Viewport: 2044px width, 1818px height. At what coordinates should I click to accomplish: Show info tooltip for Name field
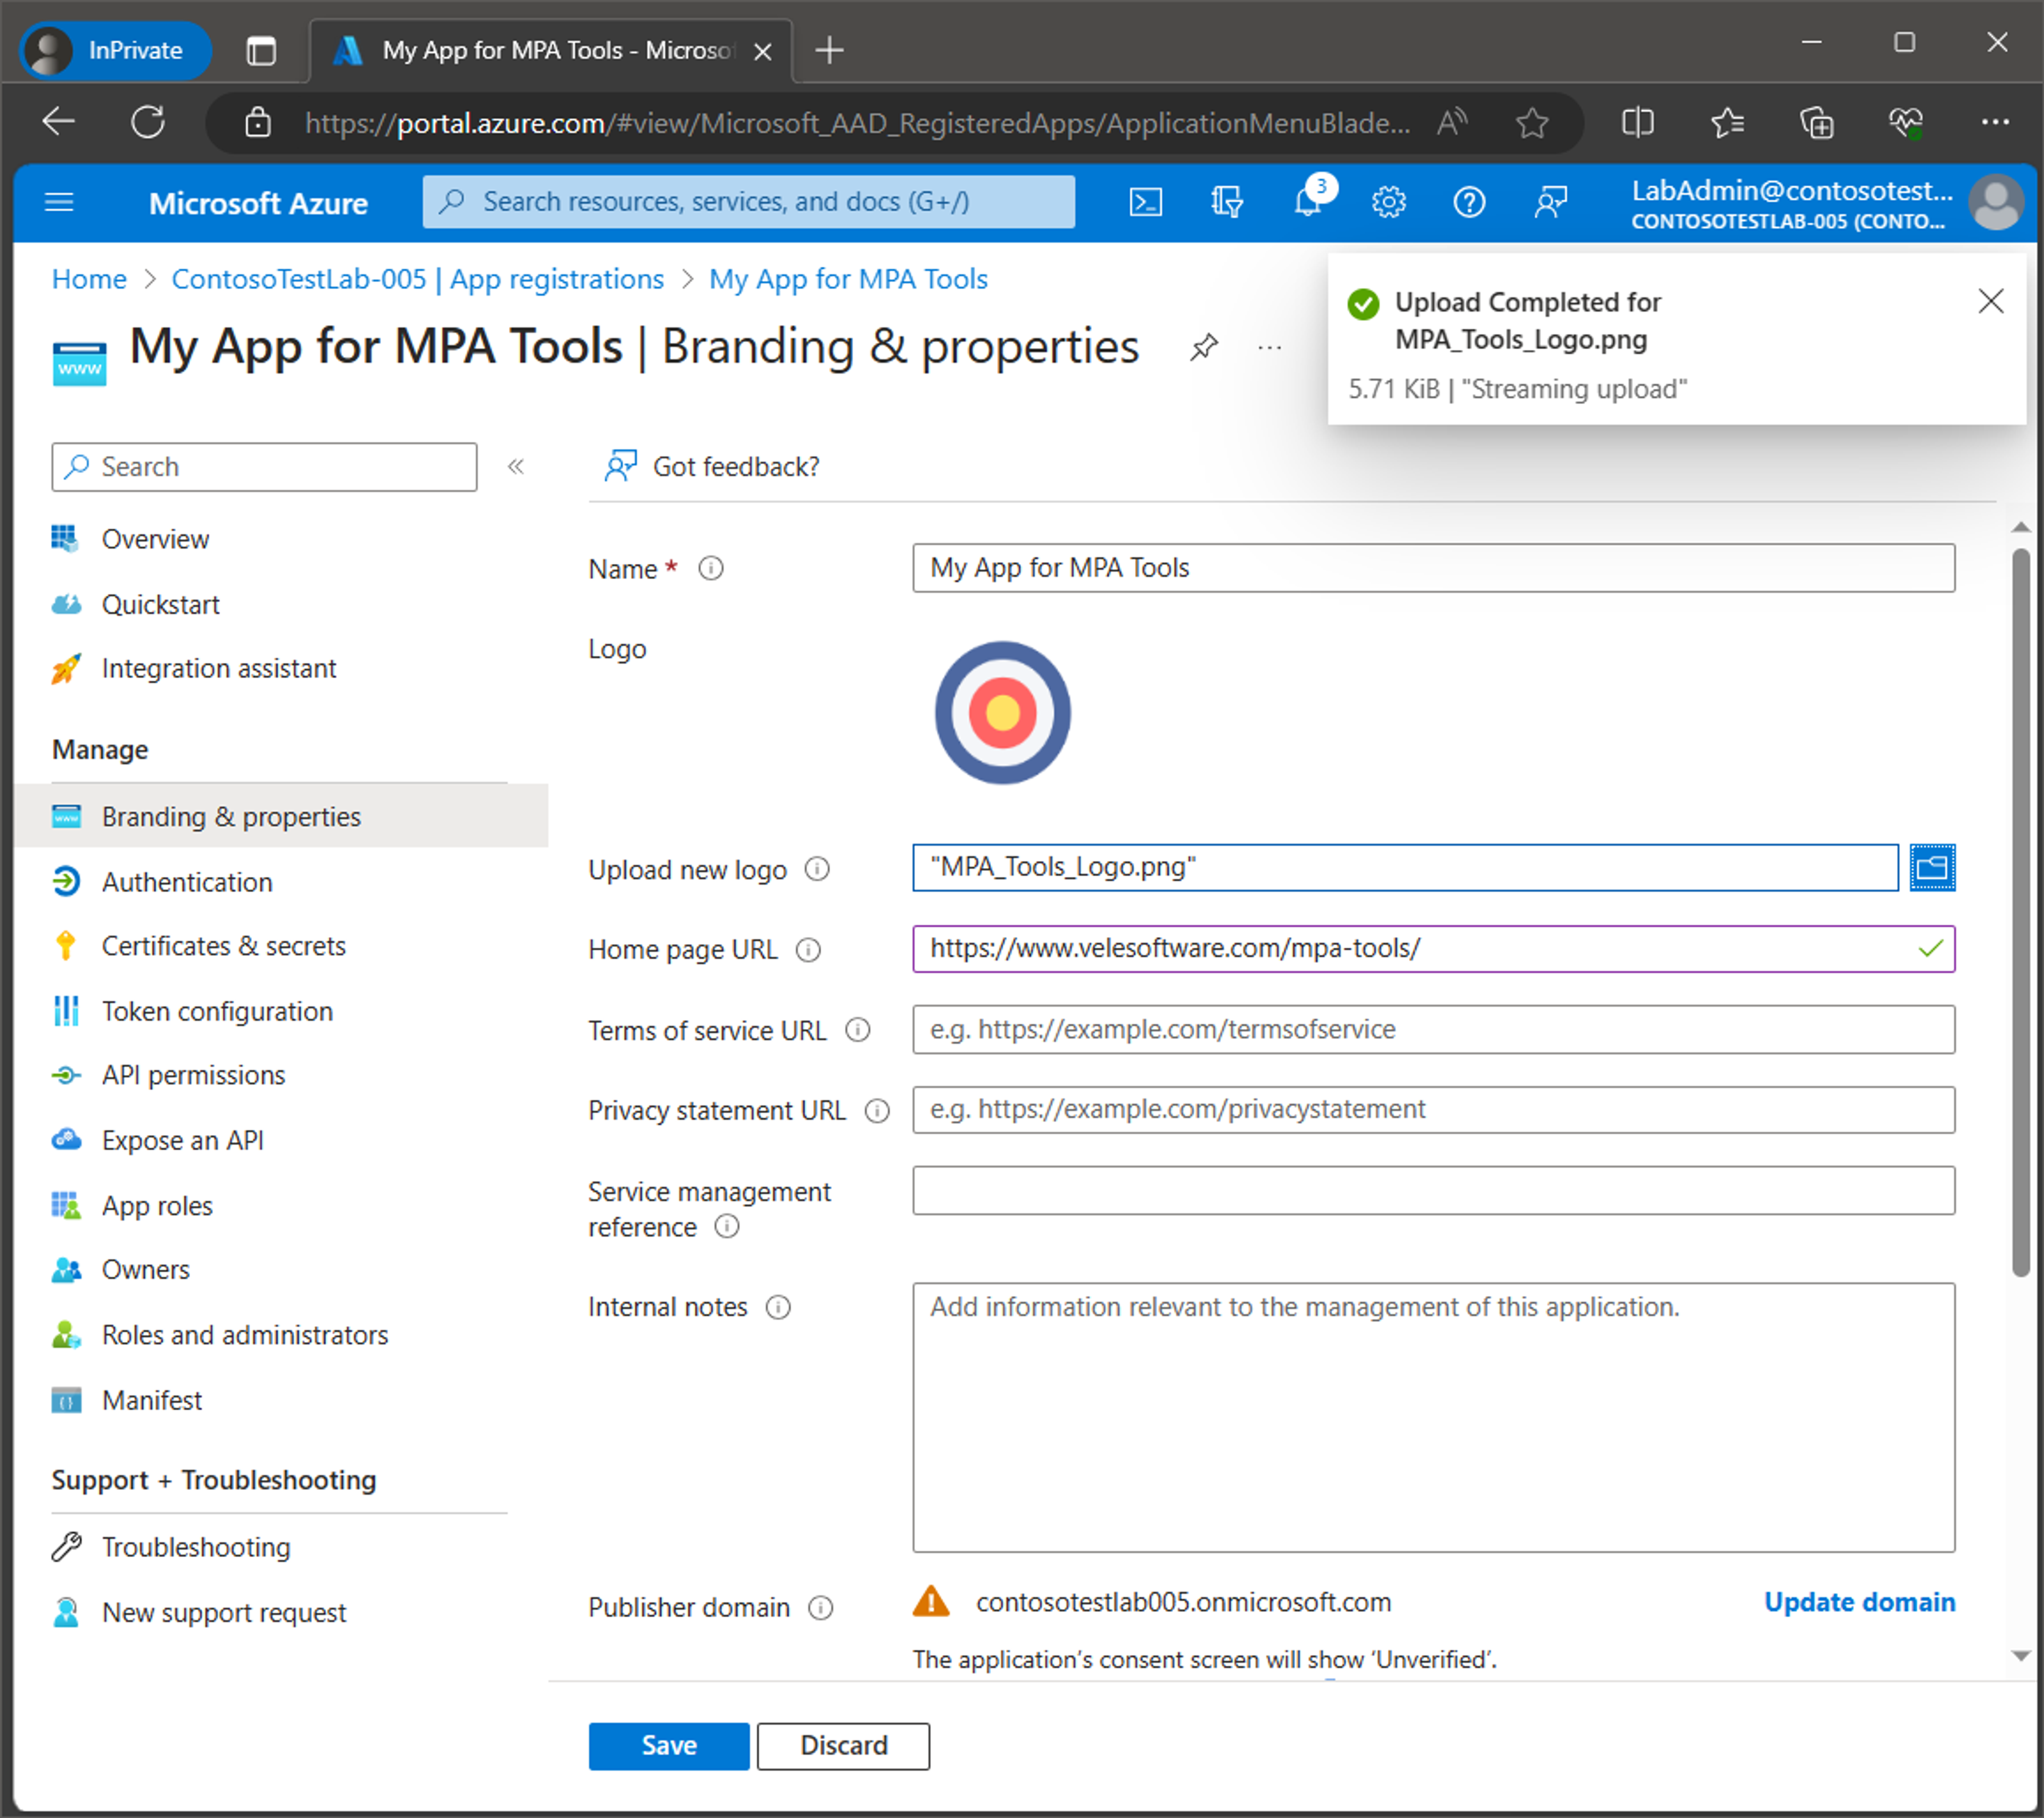click(710, 568)
